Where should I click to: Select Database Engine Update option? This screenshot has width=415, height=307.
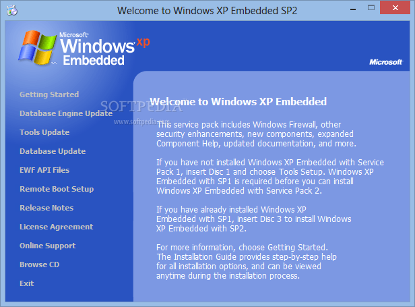pyautogui.click(x=66, y=113)
